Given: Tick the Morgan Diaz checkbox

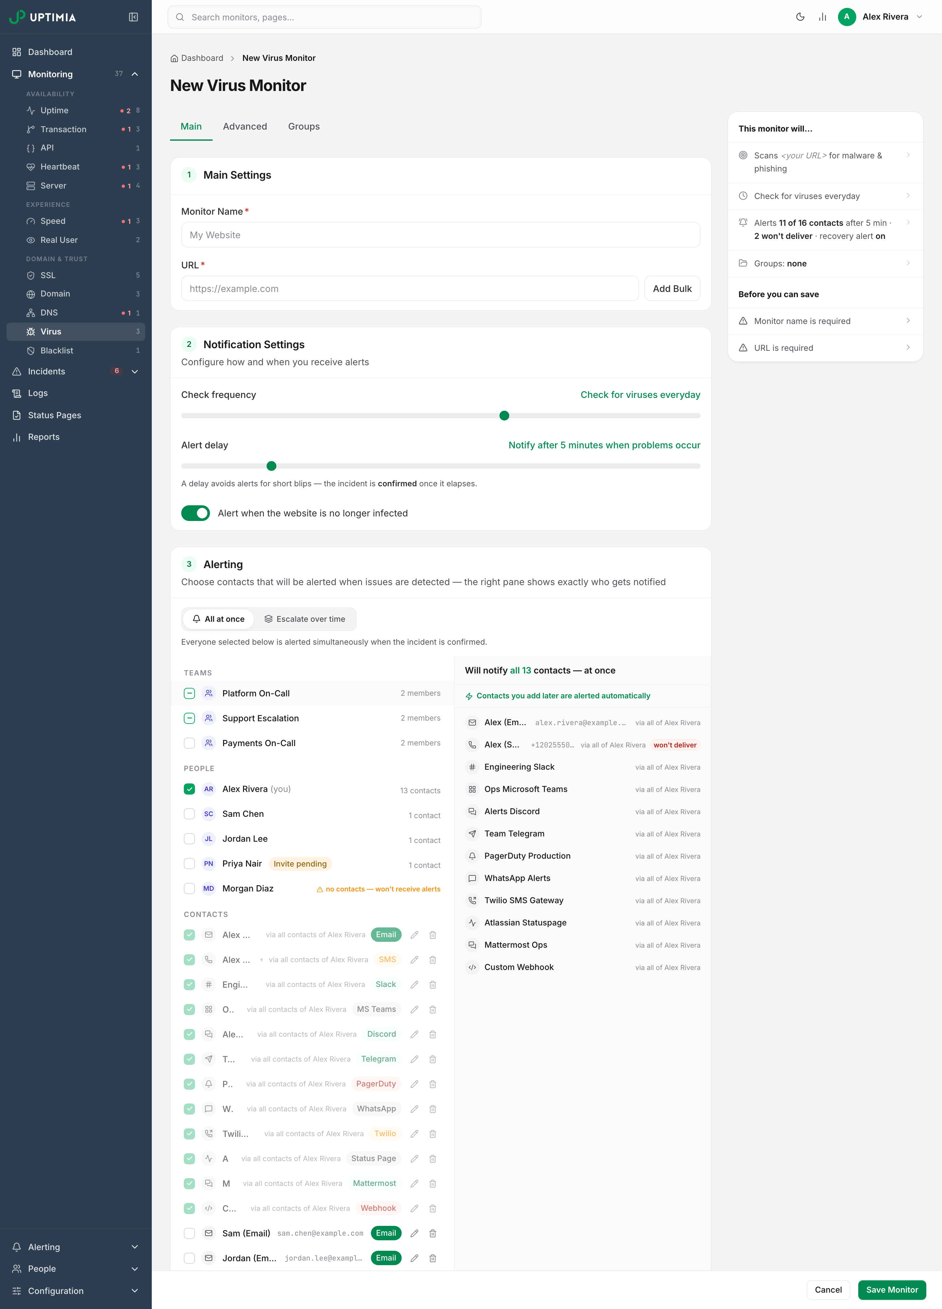Looking at the screenshot, I should [189, 888].
